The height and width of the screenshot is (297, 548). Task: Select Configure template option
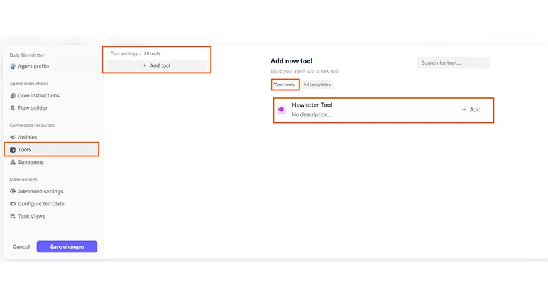(40, 204)
